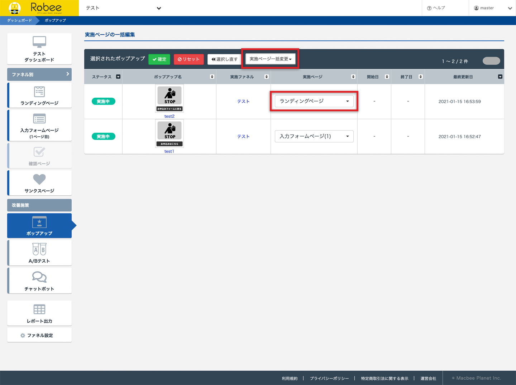Toggle the gray switch in table header bar
Screen dimensions: 516x385
[491, 61]
